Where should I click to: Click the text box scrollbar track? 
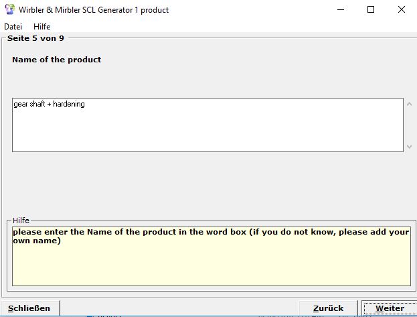point(410,125)
